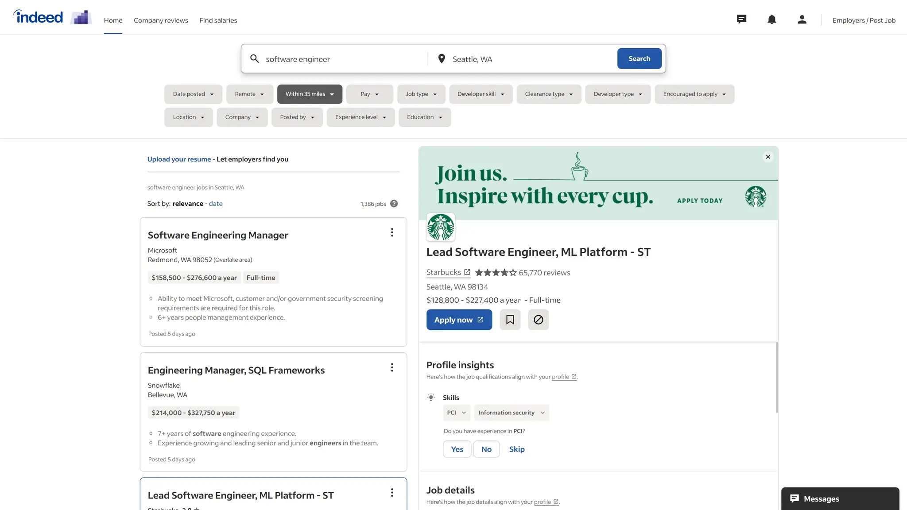Mark job as not interested

(x=539, y=320)
